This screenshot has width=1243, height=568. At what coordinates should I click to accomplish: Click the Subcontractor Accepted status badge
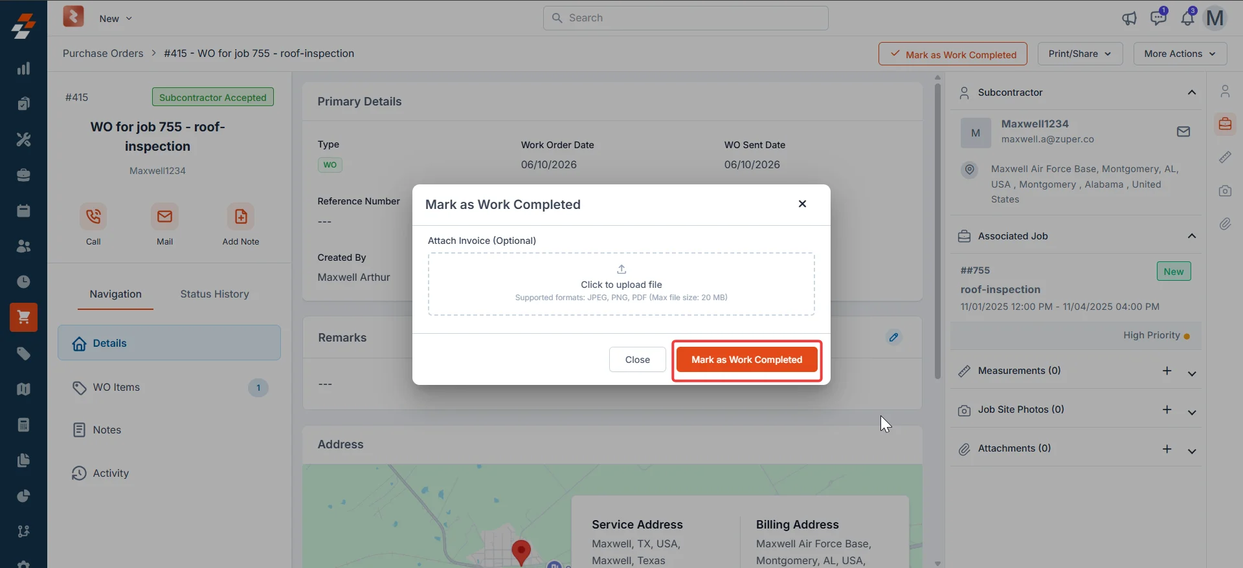point(213,97)
